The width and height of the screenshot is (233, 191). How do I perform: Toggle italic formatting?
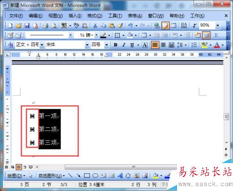[x=123, y=45]
